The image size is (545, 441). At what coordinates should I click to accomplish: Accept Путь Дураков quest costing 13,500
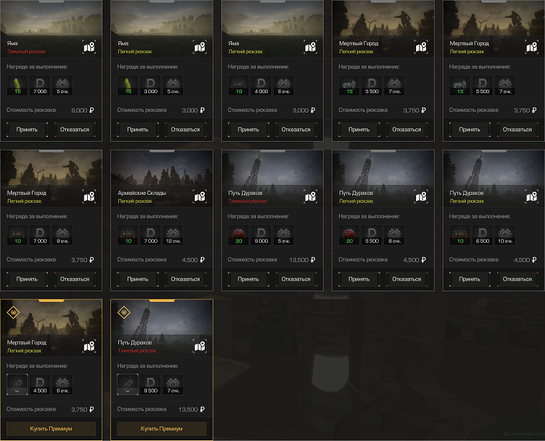248,279
